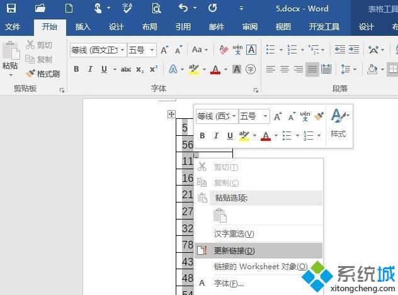Screen dimensions: 398x295
Task: Open 样式 Styles in mini toolbar
Action: (339, 123)
